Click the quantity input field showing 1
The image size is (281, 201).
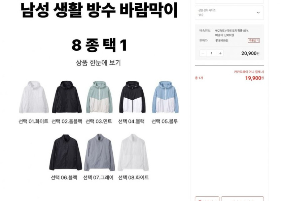211,53
